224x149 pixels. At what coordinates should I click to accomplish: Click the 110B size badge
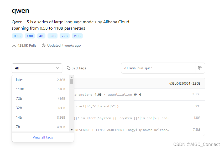pos(77,36)
